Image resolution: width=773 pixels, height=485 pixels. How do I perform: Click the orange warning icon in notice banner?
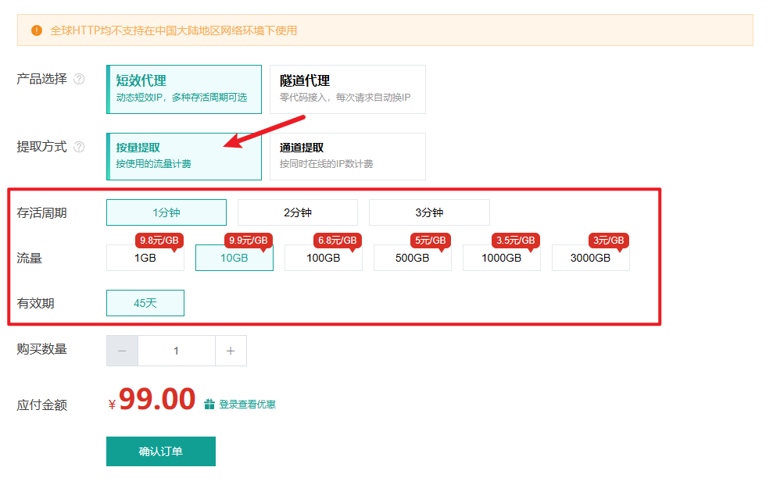click(36, 30)
